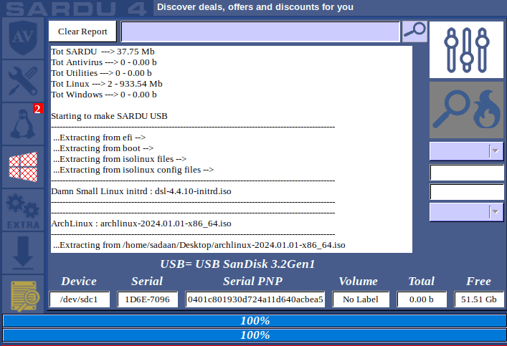Click Starting to make SARDU USB line
Image resolution: width=507 pixels, height=346 pixels.
click(x=109, y=116)
